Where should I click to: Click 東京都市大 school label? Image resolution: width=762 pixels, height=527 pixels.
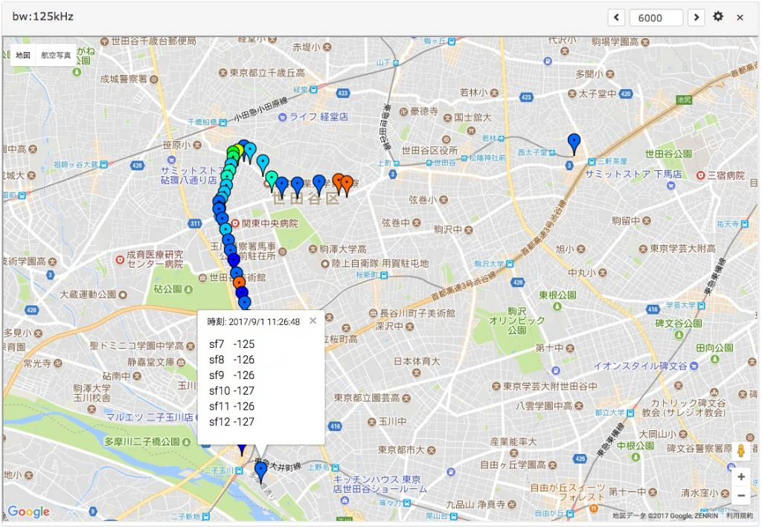(401, 450)
